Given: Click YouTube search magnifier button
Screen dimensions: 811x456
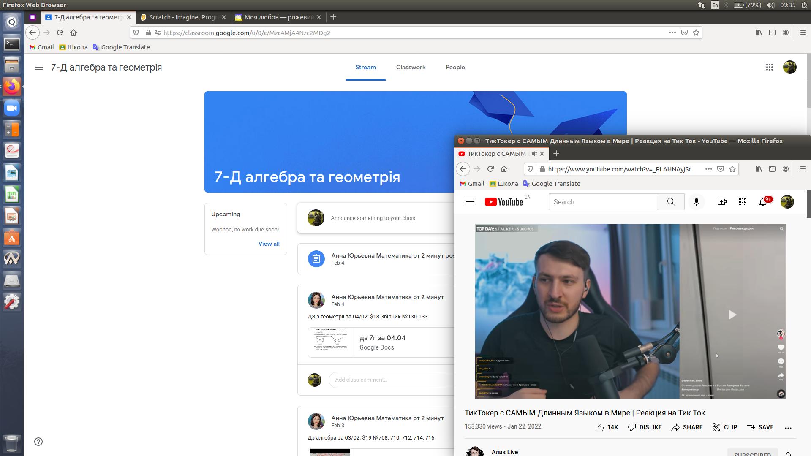Looking at the screenshot, I should (x=671, y=202).
